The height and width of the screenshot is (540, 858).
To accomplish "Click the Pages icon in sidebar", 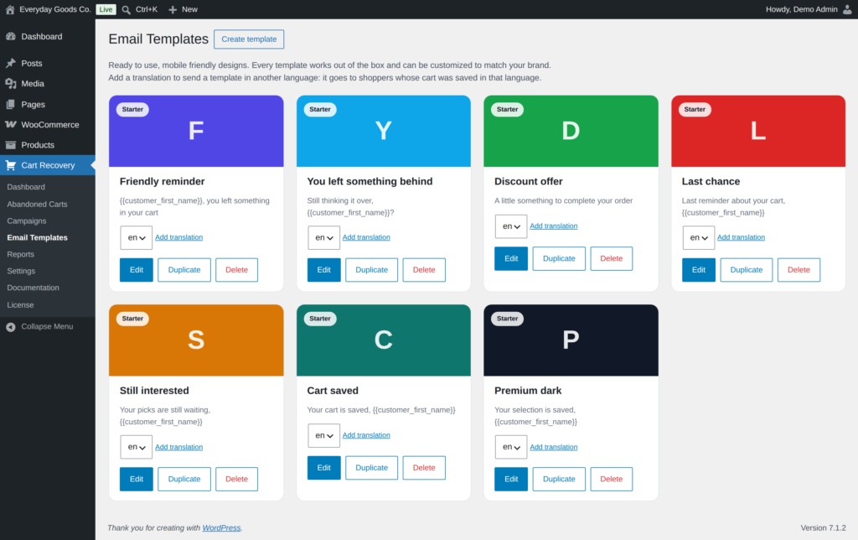I will [x=10, y=104].
